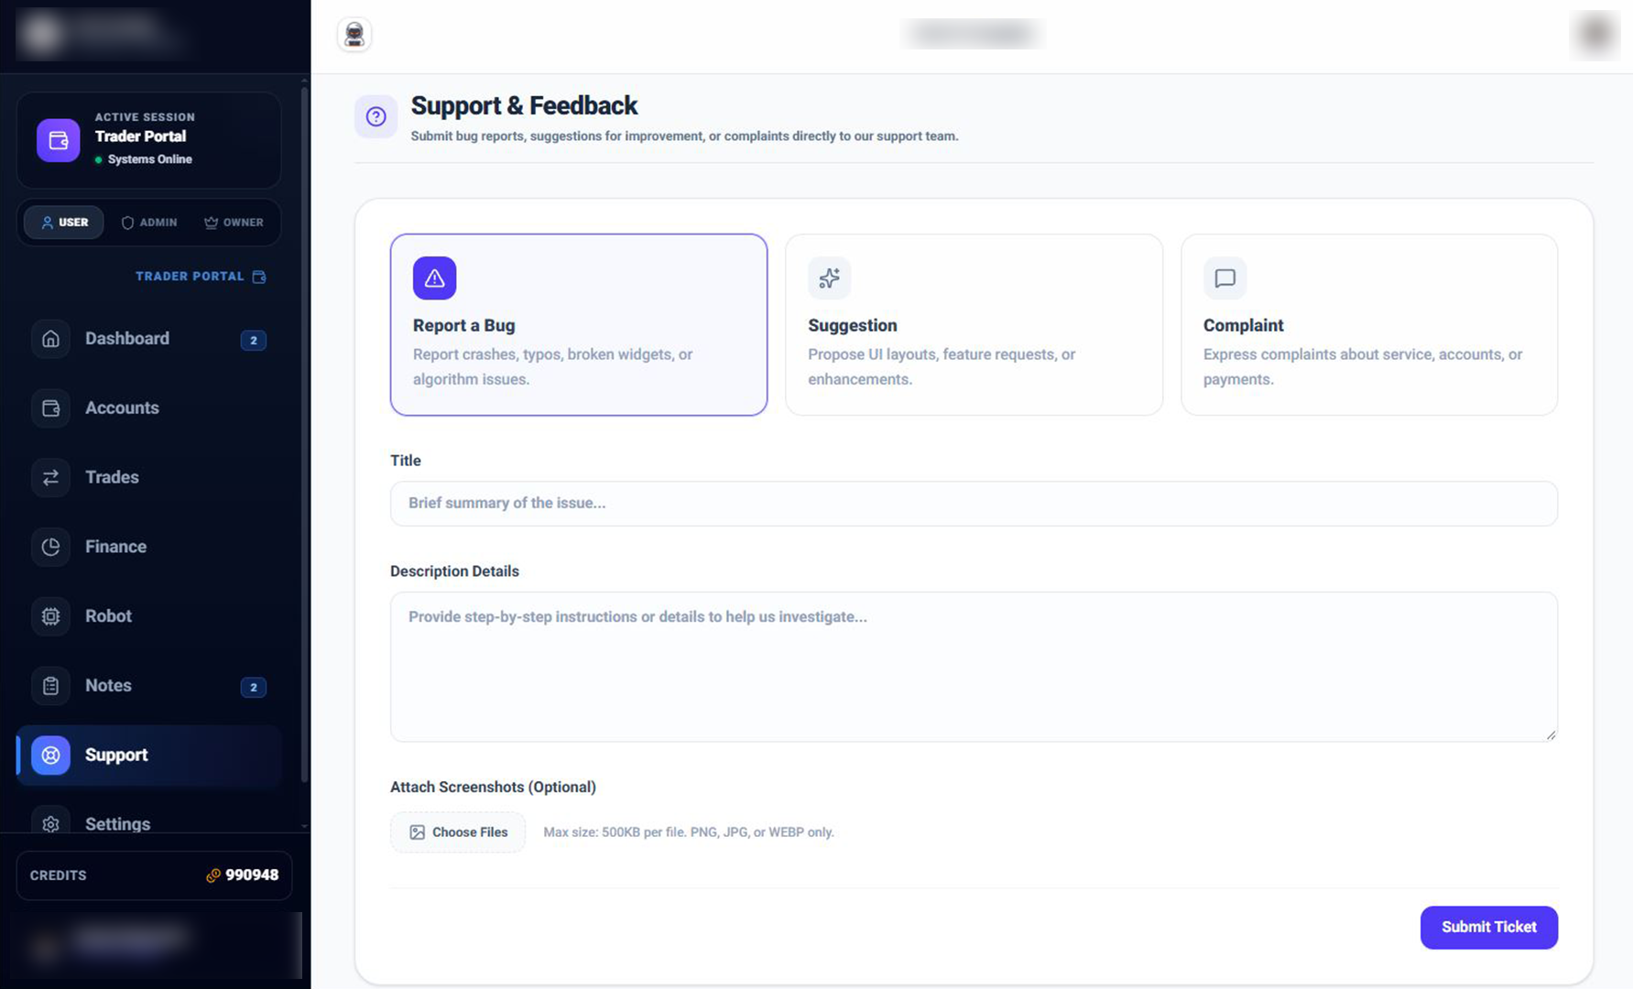The image size is (1633, 989).
Task: Click the Max size 500KB file hint
Action: (x=689, y=832)
